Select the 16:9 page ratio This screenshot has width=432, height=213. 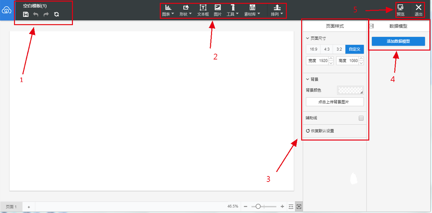click(314, 49)
